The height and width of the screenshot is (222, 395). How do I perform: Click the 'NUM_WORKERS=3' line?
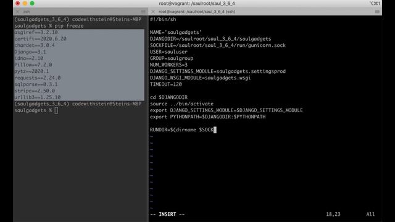coord(168,65)
